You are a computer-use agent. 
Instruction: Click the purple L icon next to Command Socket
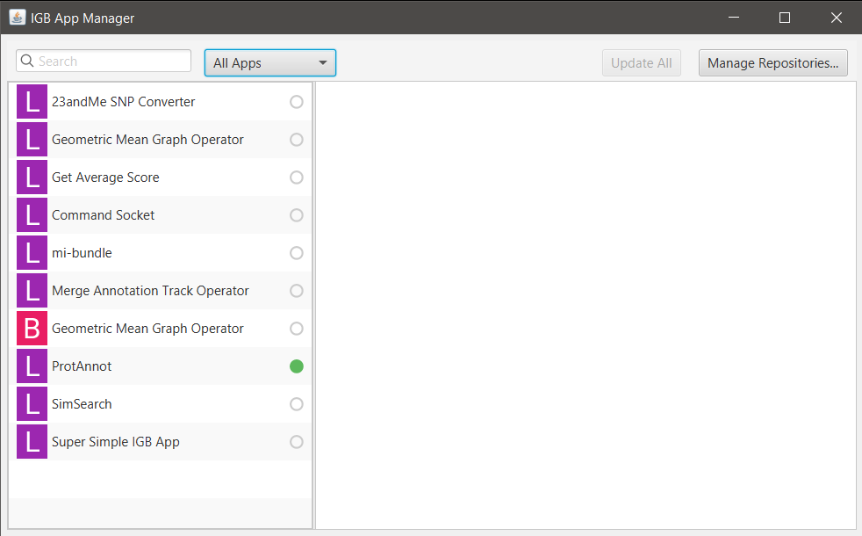tap(32, 215)
